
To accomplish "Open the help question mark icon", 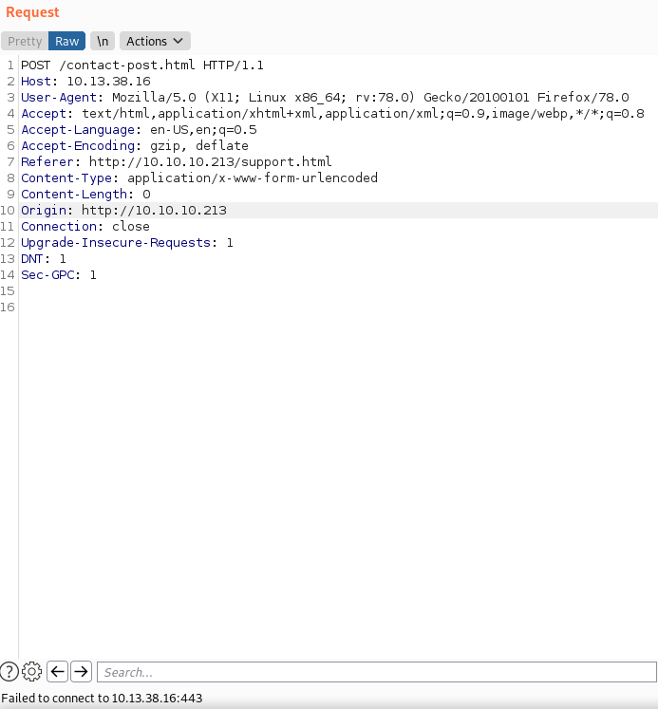I will pyautogui.click(x=9, y=671).
